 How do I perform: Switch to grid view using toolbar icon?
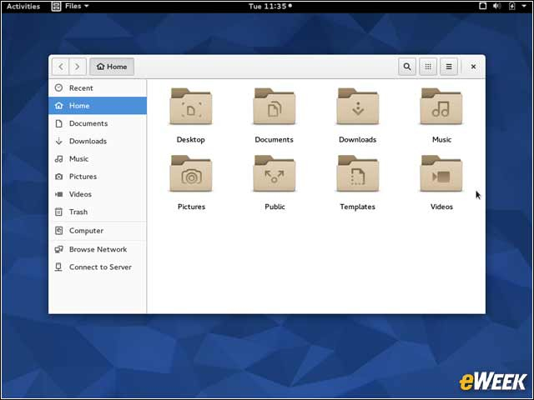[x=428, y=67]
